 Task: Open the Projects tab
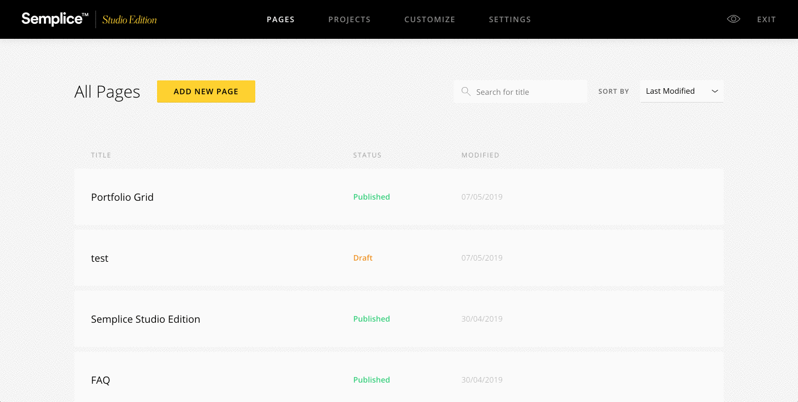[x=349, y=19]
